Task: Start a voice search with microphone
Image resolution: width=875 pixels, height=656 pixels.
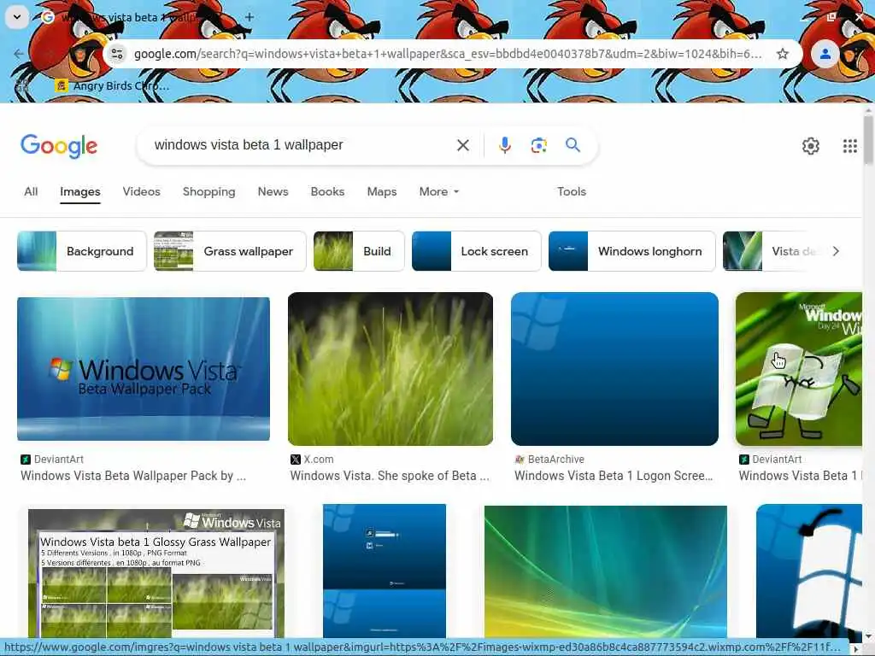Action: (x=504, y=145)
